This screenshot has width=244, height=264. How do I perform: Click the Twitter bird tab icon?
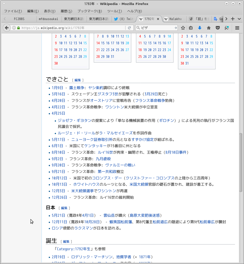coord(116,19)
